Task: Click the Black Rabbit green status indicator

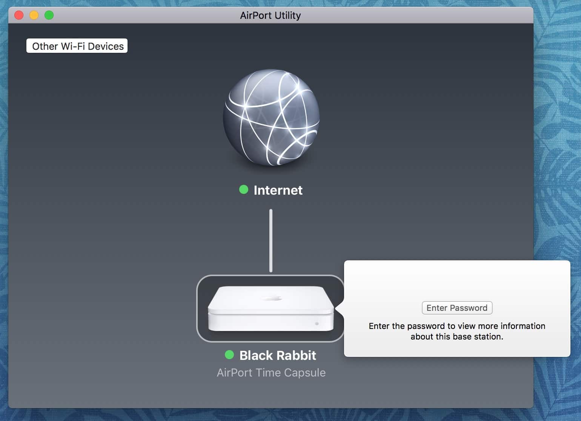Action: [229, 355]
